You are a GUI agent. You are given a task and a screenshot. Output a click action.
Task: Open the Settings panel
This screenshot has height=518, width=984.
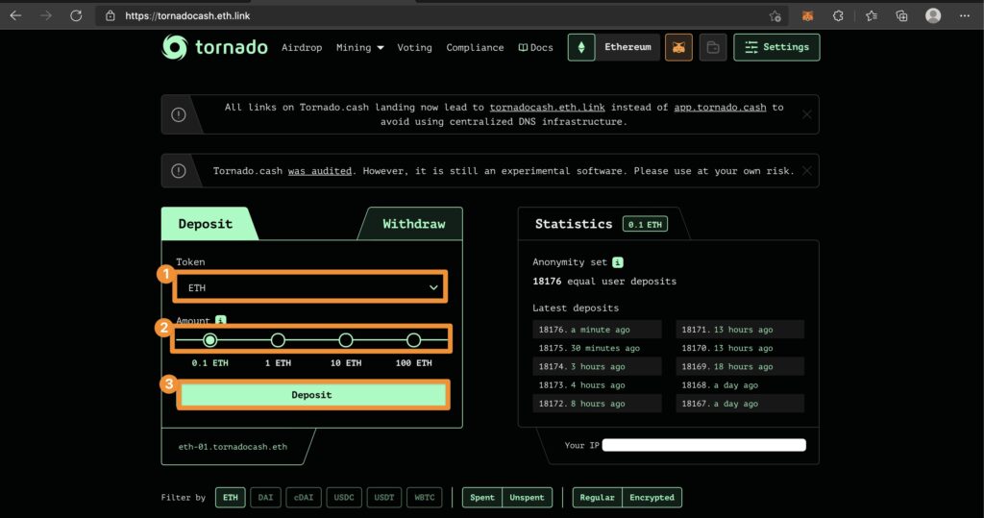coord(776,47)
